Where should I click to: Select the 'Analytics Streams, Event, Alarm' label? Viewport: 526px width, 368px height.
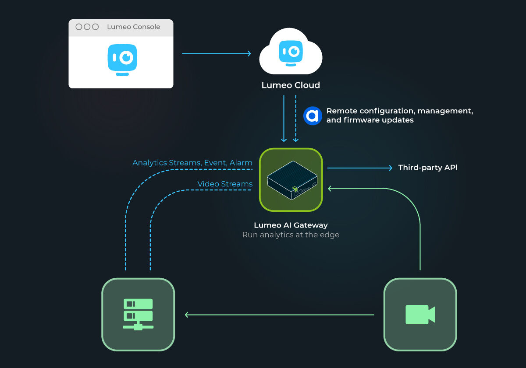click(192, 163)
